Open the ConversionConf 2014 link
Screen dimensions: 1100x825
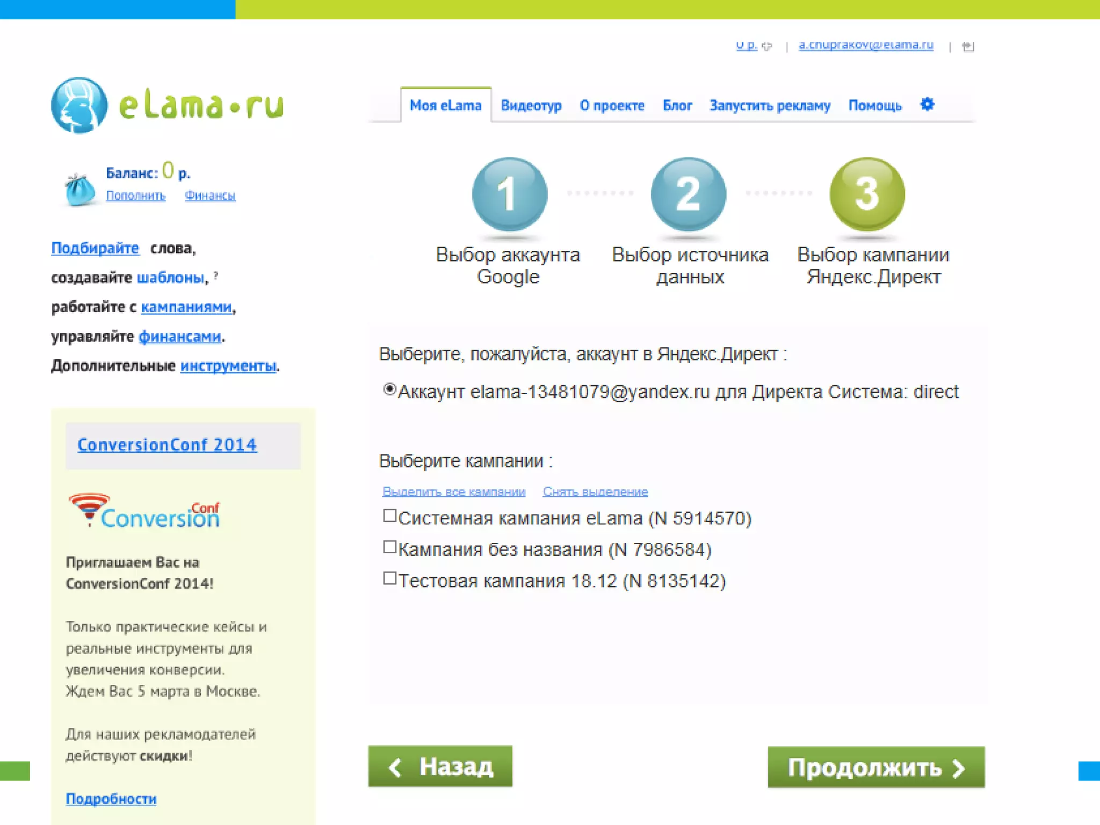(167, 445)
